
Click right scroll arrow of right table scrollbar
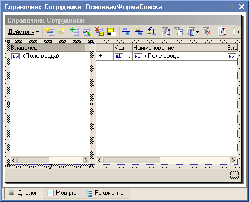tap(233, 160)
